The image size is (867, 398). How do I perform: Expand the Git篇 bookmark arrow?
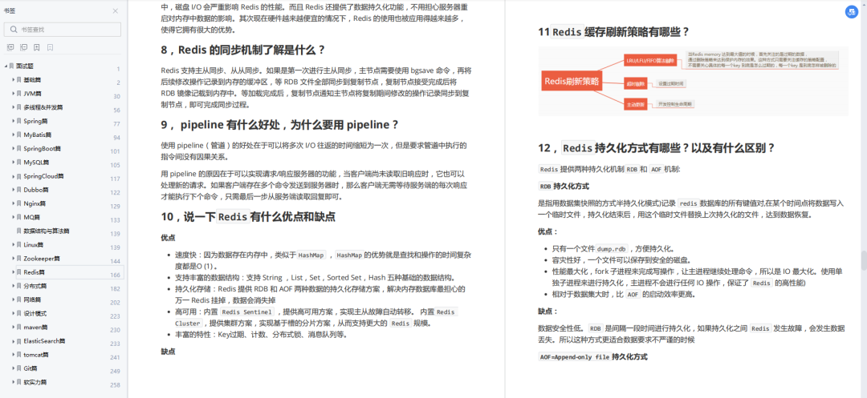[14, 368]
